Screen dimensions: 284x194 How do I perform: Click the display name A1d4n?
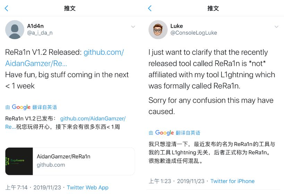tap(35, 26)
